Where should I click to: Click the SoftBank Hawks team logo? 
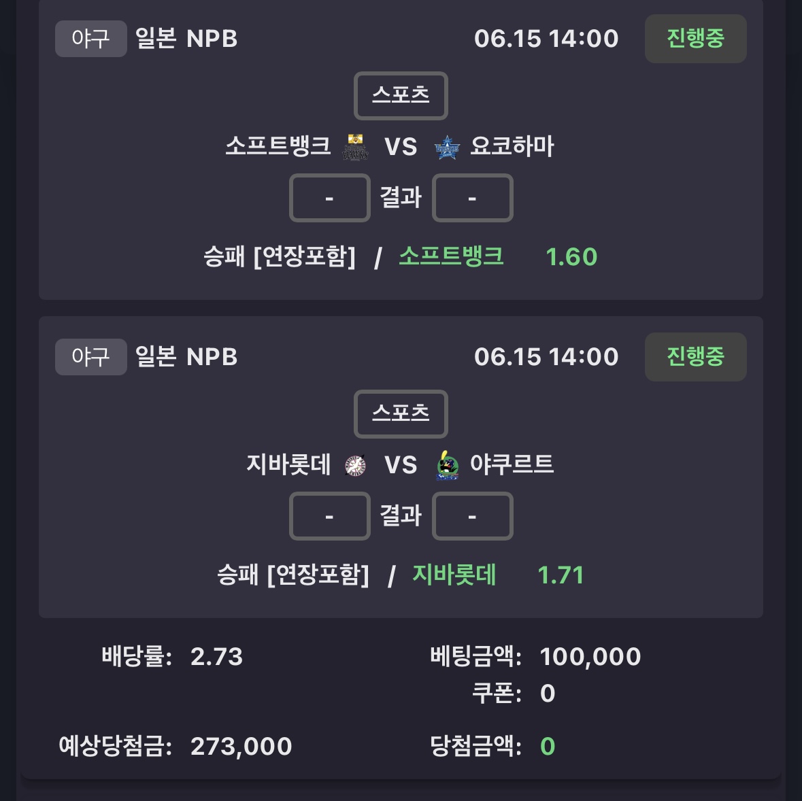click(x=355, y=148)
